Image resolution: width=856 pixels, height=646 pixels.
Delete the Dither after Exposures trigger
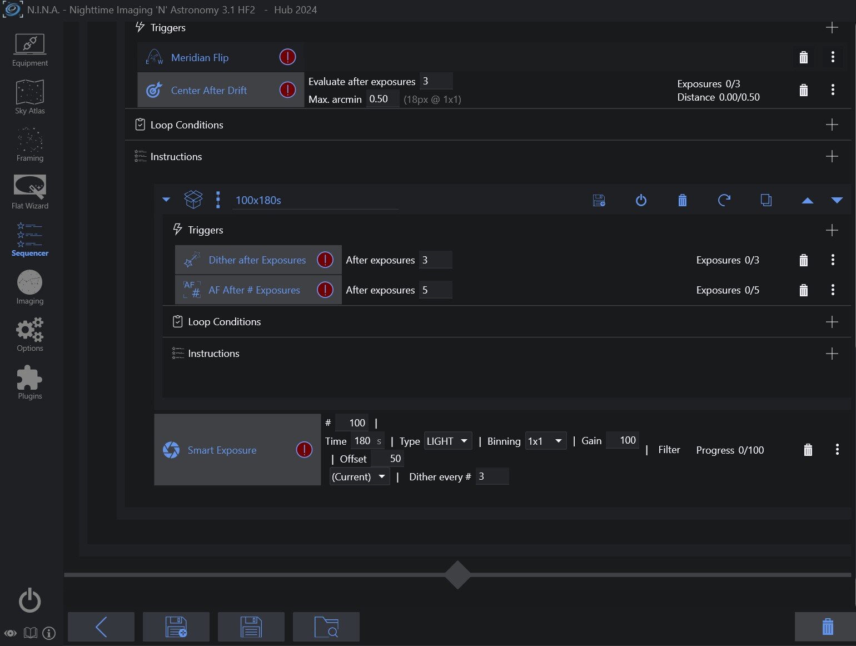(804, 260)
